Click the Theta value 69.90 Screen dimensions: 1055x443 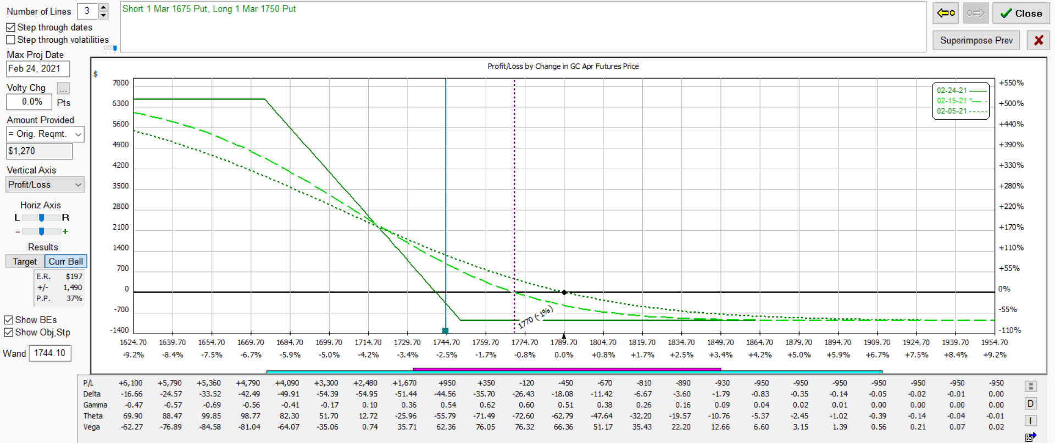(x=132, y=416)
